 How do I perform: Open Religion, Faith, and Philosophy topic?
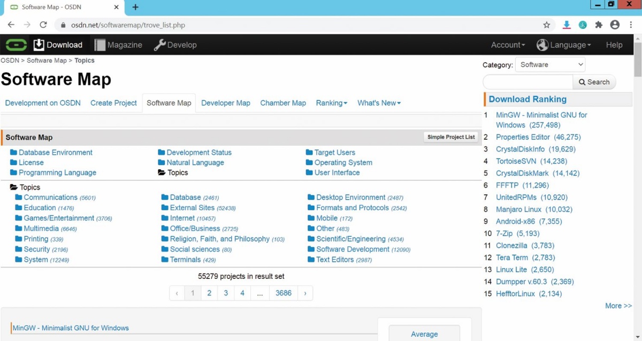pos(219,239)
